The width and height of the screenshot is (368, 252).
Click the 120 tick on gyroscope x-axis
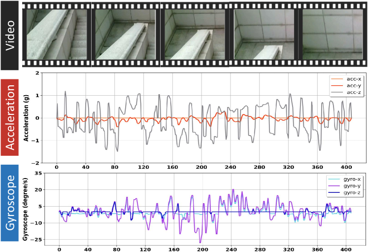(x=145, y=250)
